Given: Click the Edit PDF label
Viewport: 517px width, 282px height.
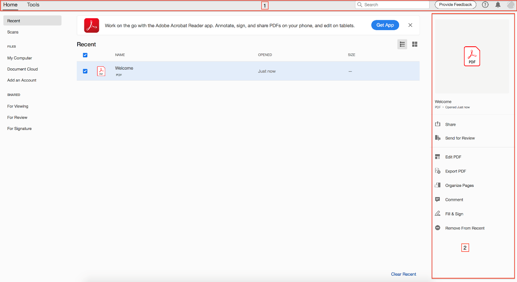Looking at the screenshot, I should pos(453,157).
